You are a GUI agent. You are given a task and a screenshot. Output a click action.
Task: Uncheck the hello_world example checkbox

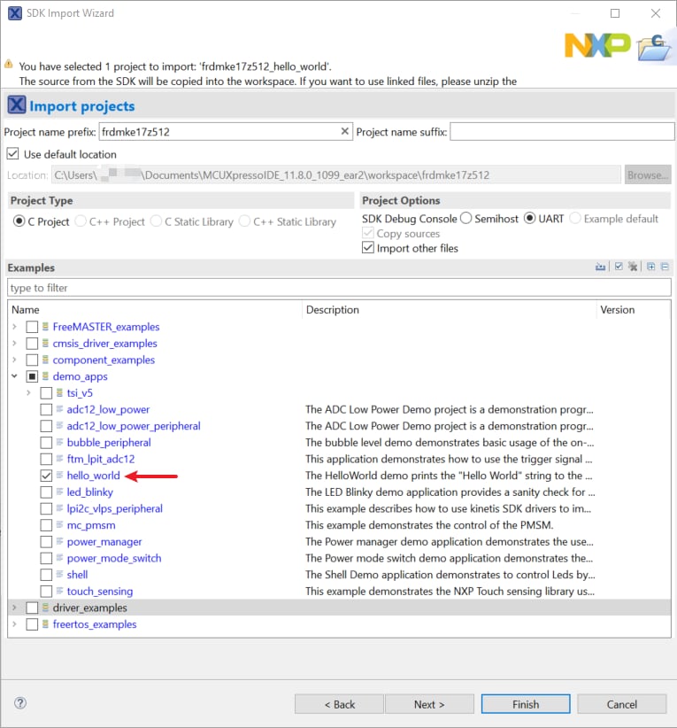pos(46,476)
